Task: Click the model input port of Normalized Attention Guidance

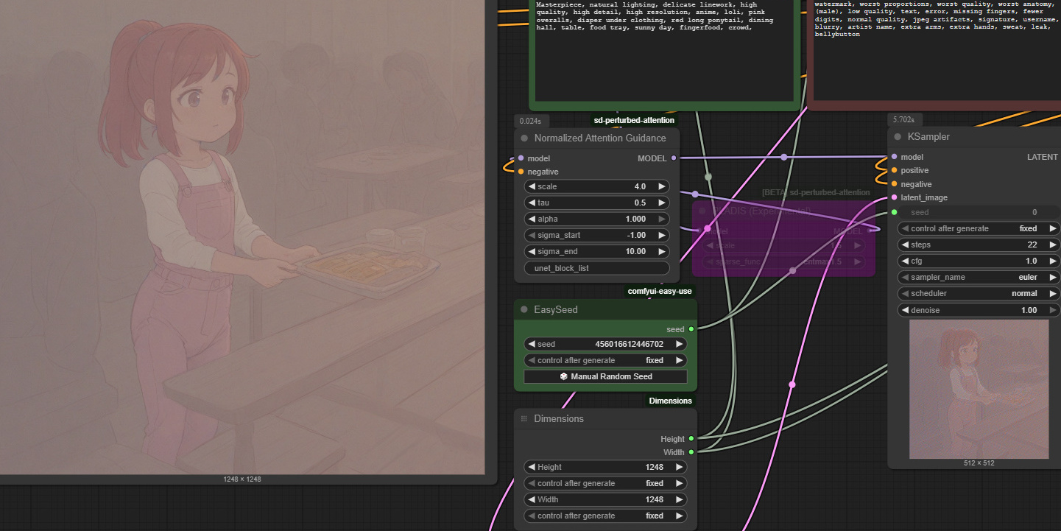Action: (x=521, y=158)
